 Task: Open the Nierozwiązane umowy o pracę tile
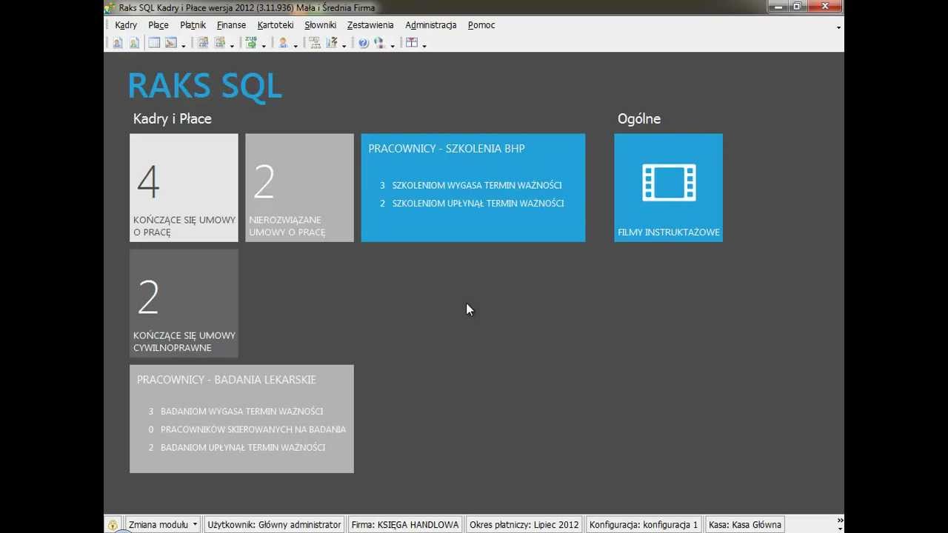pyautogui.click(x=299, y=187)
